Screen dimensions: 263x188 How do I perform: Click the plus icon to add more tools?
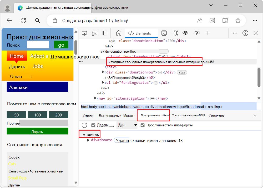[208, 33]
